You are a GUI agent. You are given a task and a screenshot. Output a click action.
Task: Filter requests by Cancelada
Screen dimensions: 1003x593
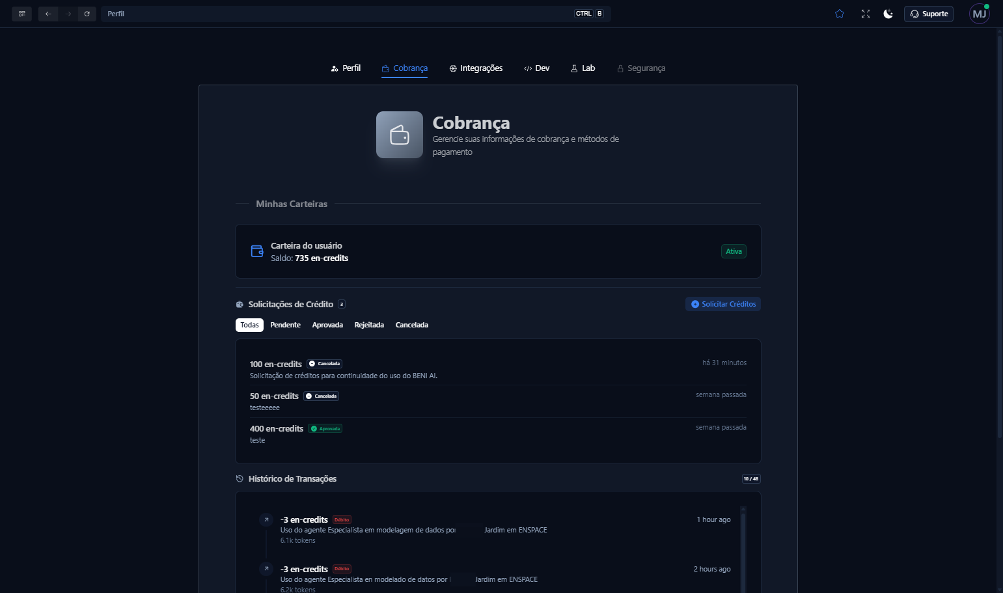(412, 325)
